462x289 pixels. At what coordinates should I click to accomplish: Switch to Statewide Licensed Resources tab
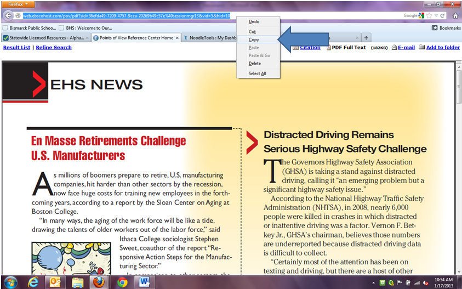click(43, 38)
